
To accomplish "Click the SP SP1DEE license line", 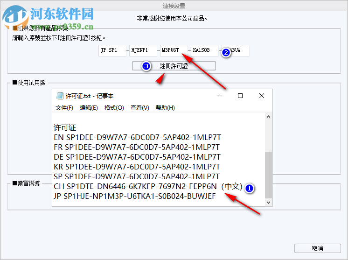I will (137, 176).
